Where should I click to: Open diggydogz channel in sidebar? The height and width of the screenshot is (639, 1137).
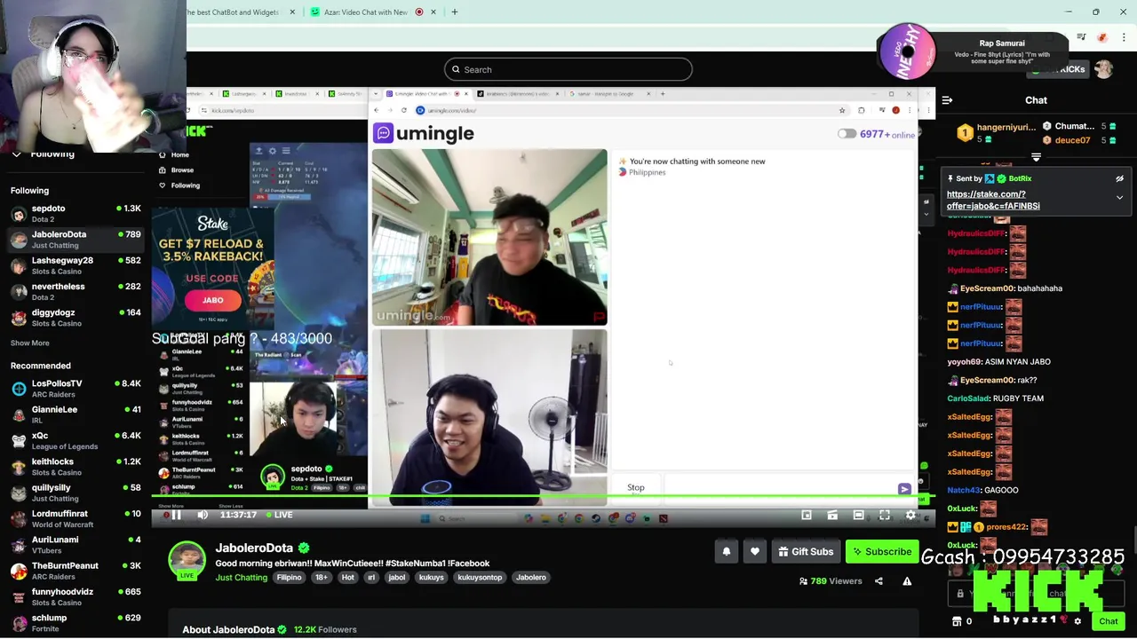coord(76,318)
